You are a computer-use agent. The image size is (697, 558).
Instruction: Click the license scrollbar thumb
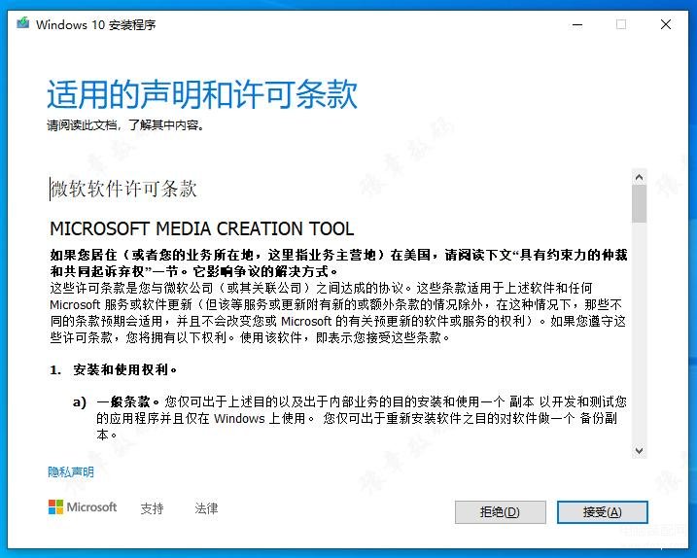[639, 204]
